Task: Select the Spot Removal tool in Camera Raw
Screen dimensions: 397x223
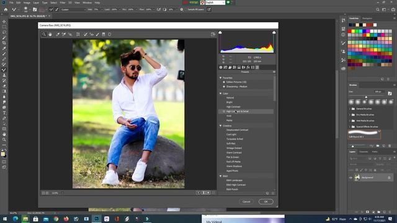Action: [x=86, y=35]
